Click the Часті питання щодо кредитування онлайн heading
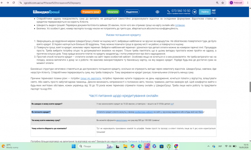251x150 pixels. click(x=124, y=96)
